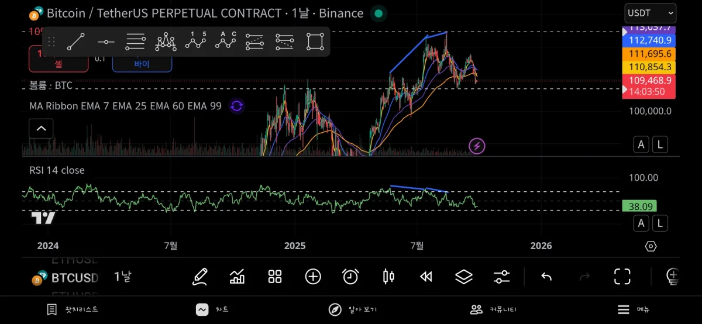702x324 pixels.
Task: Toggle log scale L on the RSI pane
Action: [x=660, y=223]
